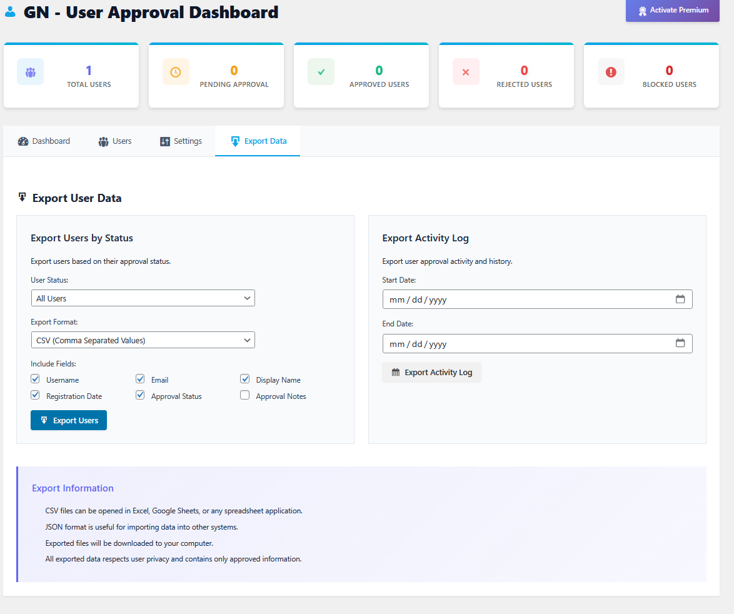This screenshot has height=614, width=734.
Task: Click the Approved Users checkmark icon
Action: click(320, 71)
